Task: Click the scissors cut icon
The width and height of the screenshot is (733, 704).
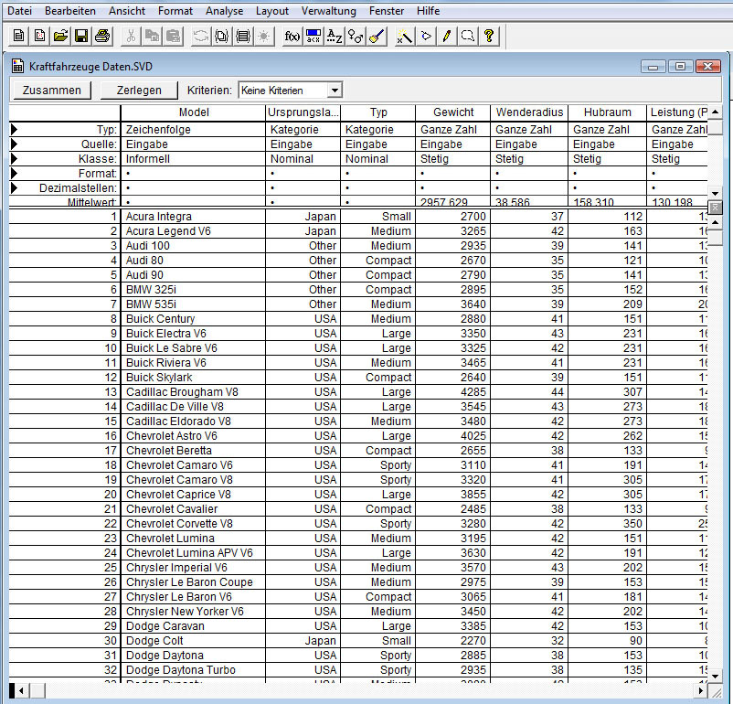Action: (131, 36)
